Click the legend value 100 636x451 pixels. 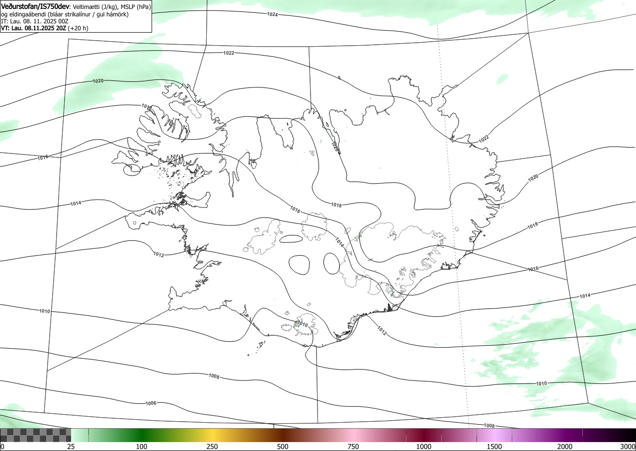pyautogui.click(x=142, y=447)
